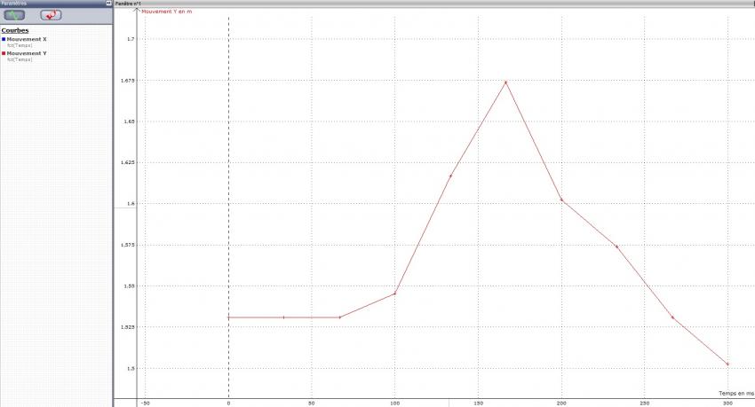
Task: Click the Temps en ms axis label
Action: tap(736, 393)
